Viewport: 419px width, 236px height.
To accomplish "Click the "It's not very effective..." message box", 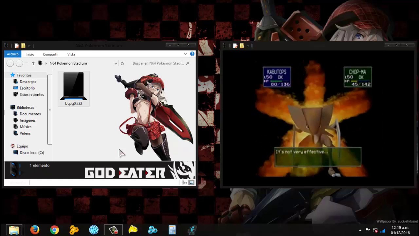I will tap(318, 157).
